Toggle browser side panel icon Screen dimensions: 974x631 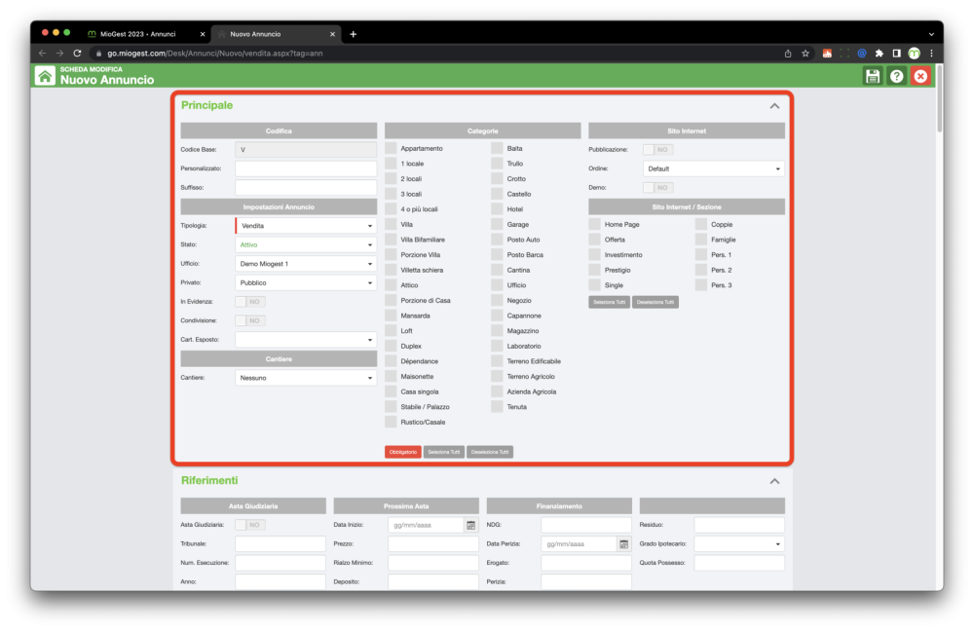tap(896, 54)
